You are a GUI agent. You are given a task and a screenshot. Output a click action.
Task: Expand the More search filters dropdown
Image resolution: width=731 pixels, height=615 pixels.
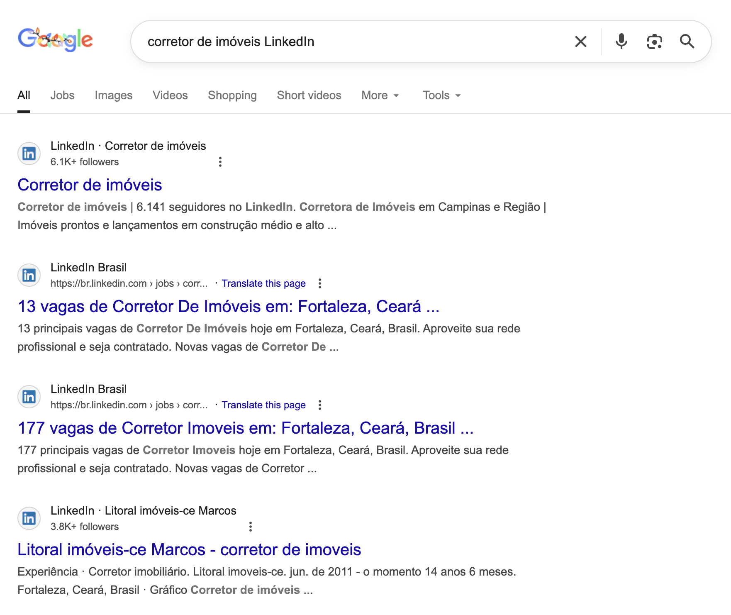click(x=380, y=95)
